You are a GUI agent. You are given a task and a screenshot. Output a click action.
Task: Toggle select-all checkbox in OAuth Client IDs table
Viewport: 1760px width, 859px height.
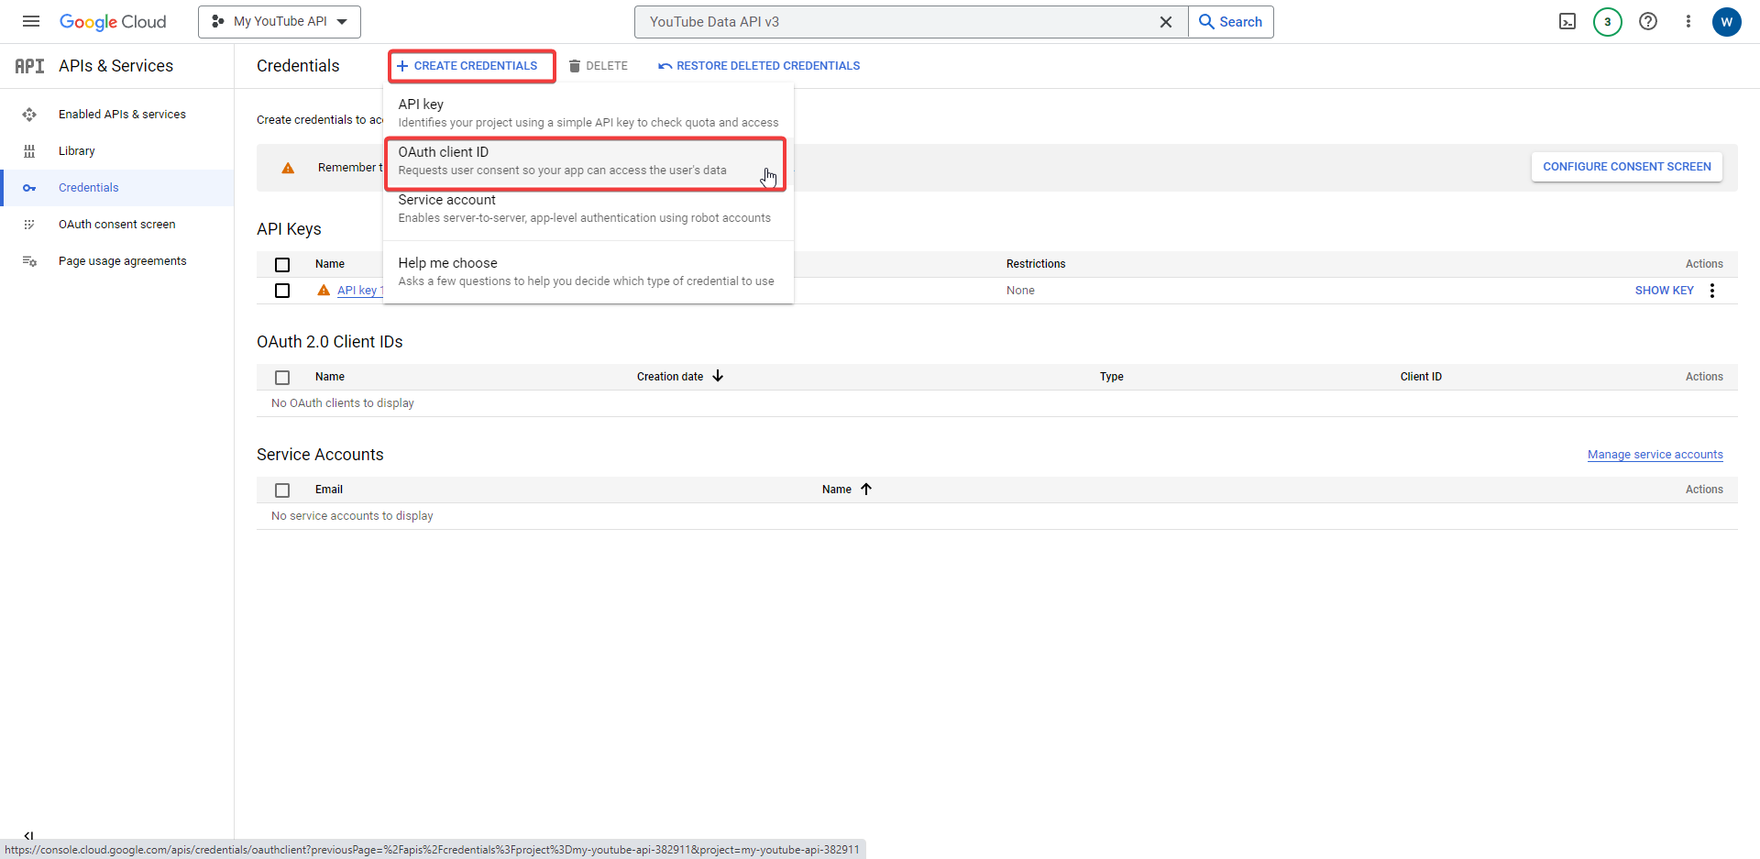point(282,378)
